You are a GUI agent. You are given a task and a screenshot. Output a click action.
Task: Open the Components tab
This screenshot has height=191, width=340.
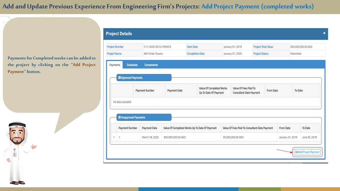click(151, 65)
